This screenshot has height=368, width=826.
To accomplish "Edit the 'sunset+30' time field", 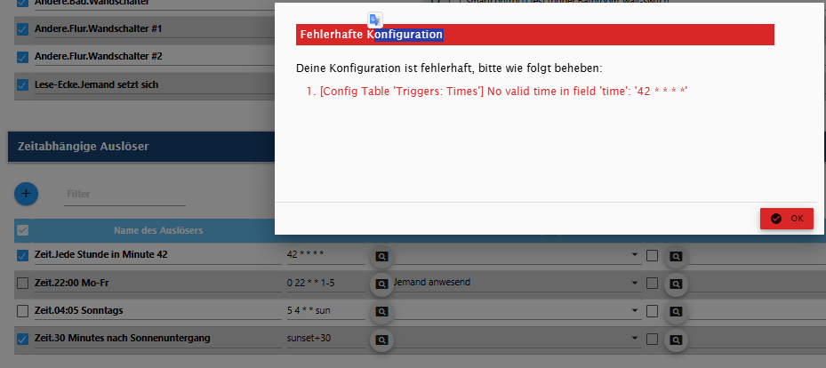I will coord(325,338).
